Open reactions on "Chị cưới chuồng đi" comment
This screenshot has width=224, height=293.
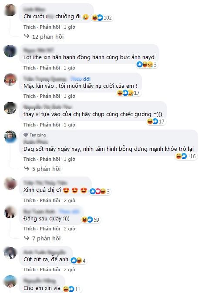(x=102, y=17)
